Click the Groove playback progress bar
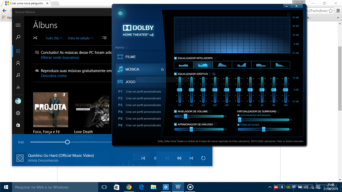The width and height of the screenshot is (342, 192). tap(71, 142)
